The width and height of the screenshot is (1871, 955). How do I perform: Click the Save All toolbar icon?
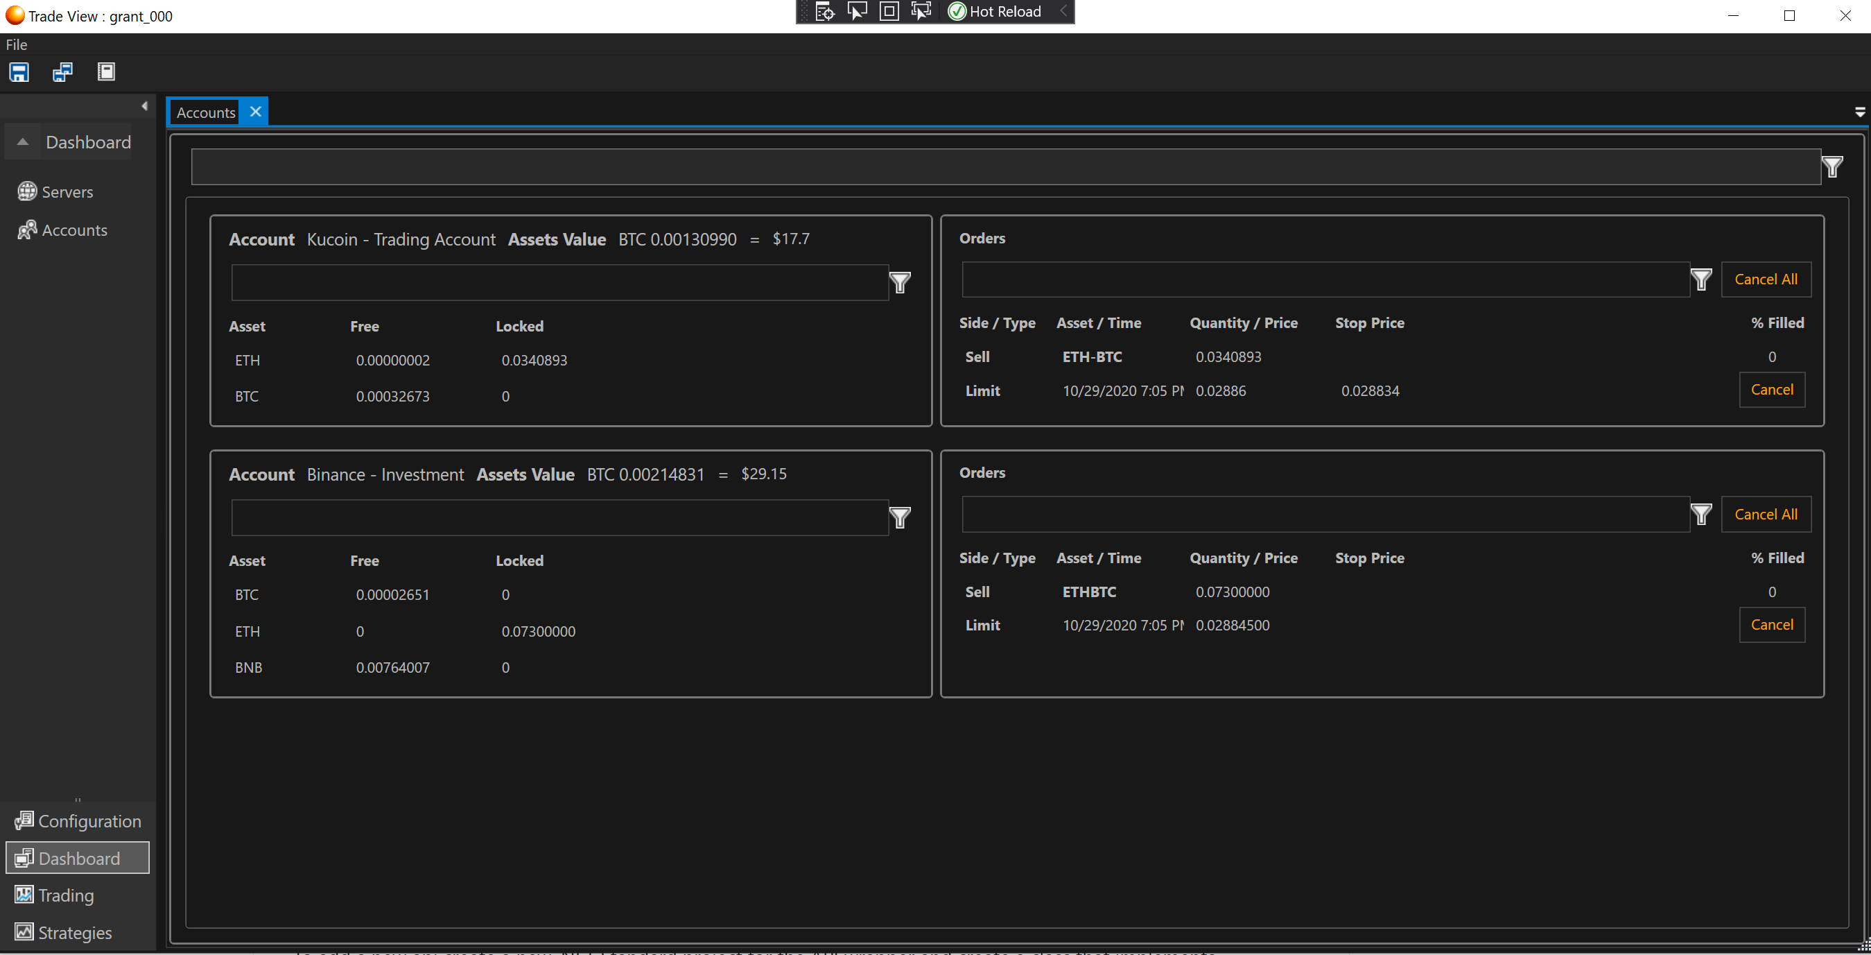(x=62, y=72)
